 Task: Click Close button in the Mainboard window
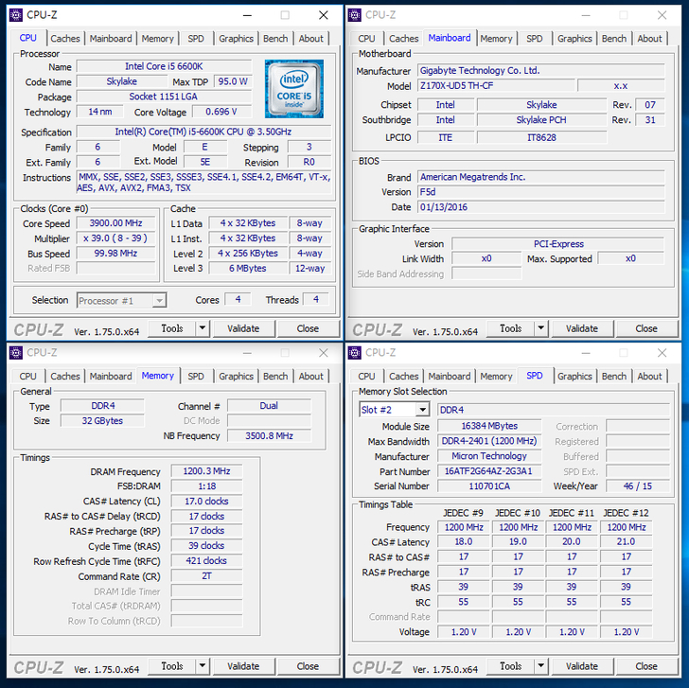[646, 328]
